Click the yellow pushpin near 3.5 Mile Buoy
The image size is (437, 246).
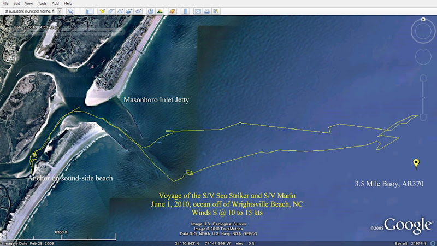(416, 163)
